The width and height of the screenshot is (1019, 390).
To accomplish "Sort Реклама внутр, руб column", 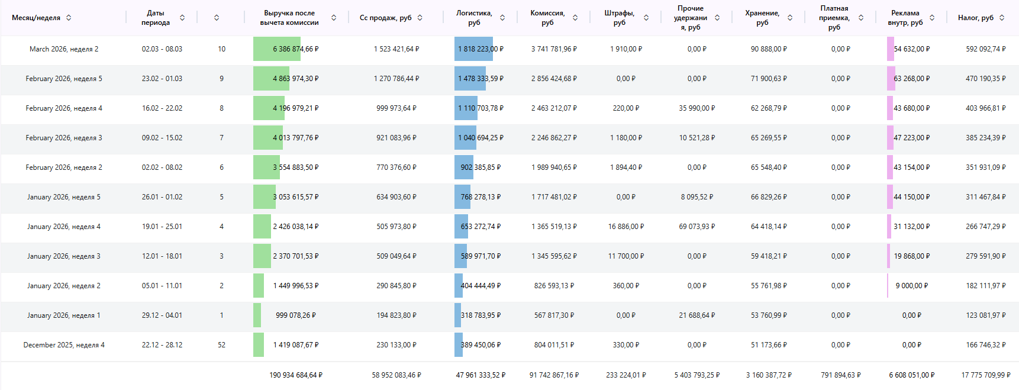I will 932,18.
